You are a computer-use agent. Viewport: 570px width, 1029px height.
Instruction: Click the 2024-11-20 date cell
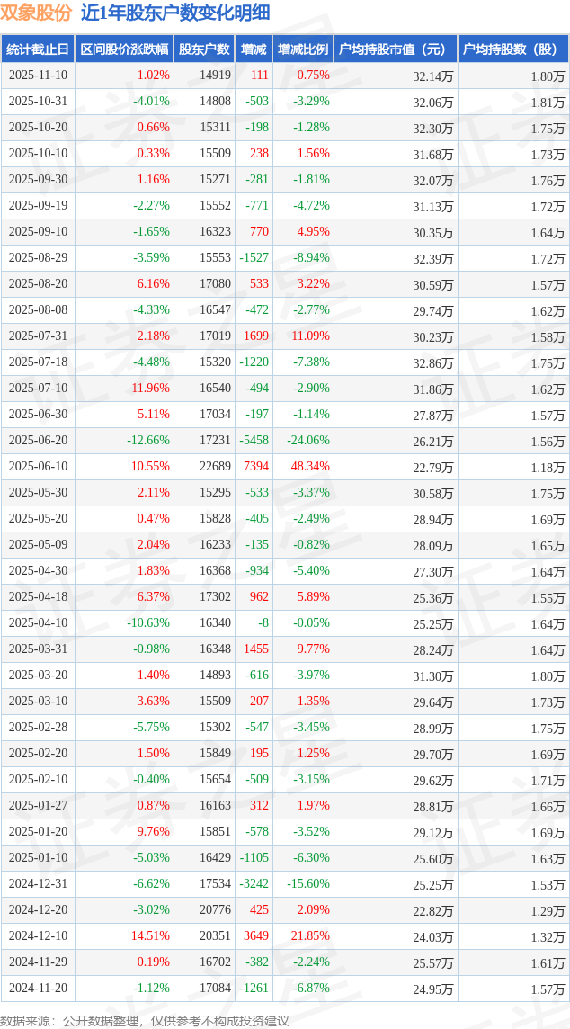point(38,989)
